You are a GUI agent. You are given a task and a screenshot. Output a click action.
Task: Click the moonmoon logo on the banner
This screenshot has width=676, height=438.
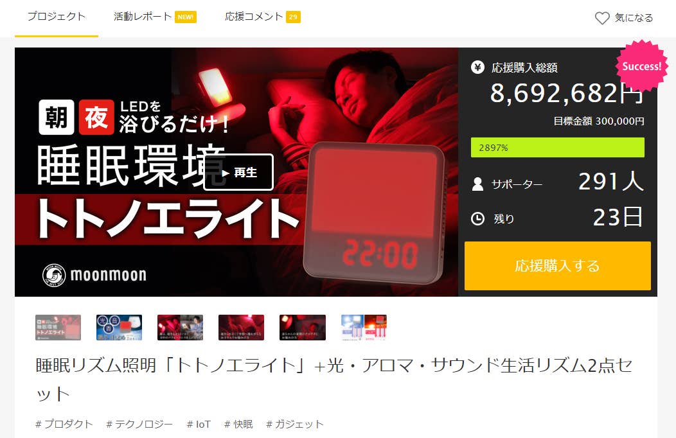coord(94,276)
